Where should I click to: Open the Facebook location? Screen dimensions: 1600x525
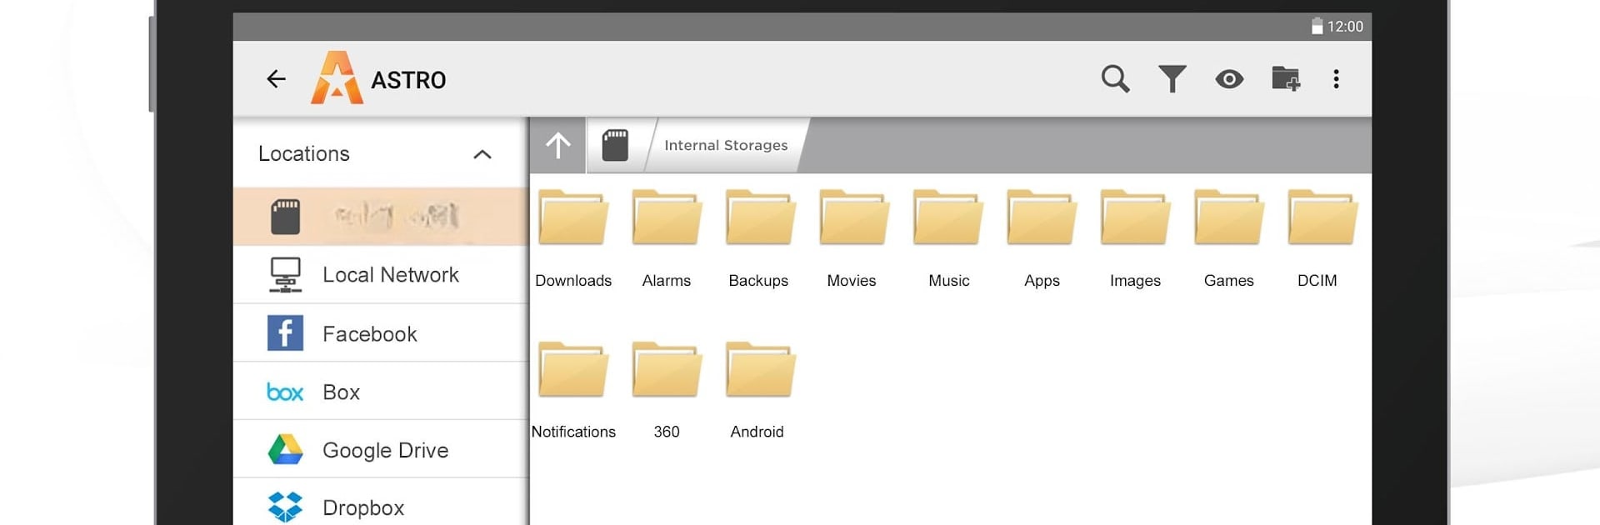[x=381, y=333]
